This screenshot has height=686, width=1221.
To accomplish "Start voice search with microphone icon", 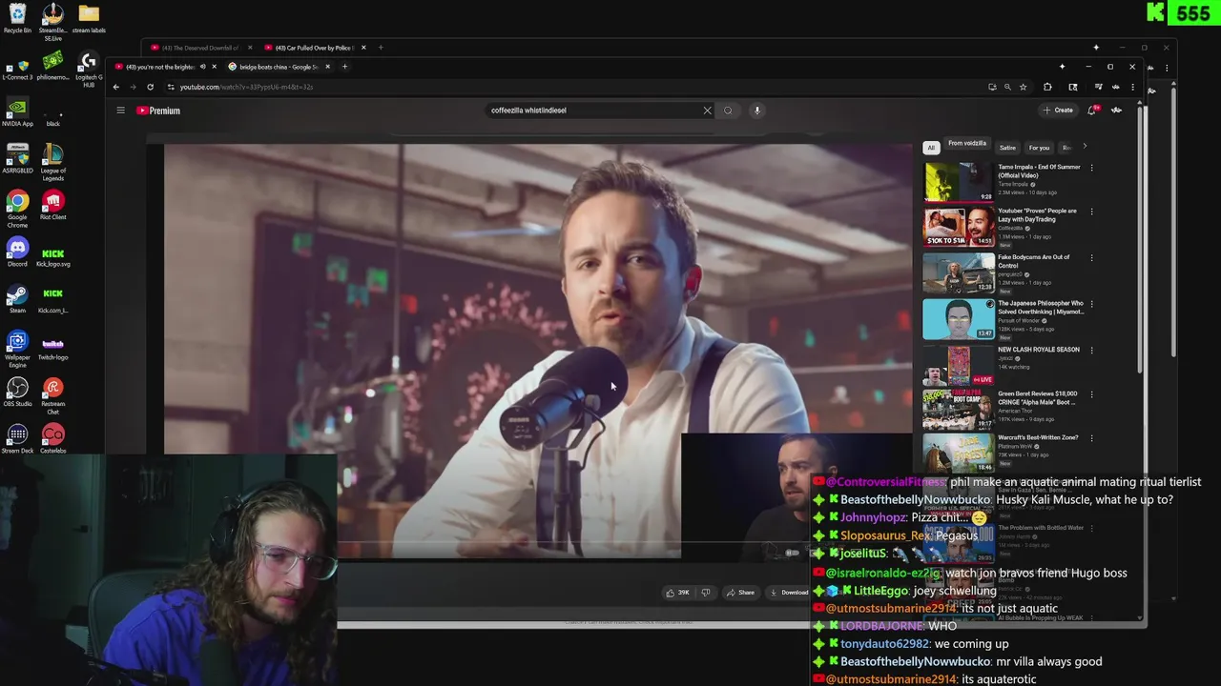I will (x=756, y=111).
